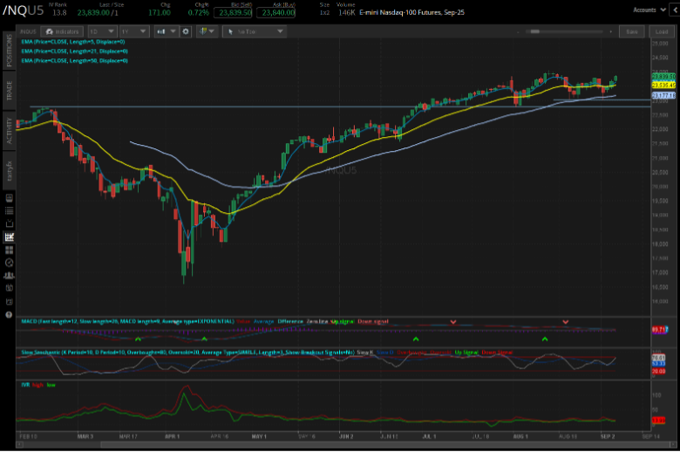Click the circular arrow sidebar icon
This screenshot has width=680, height=452.
[9, 263]
